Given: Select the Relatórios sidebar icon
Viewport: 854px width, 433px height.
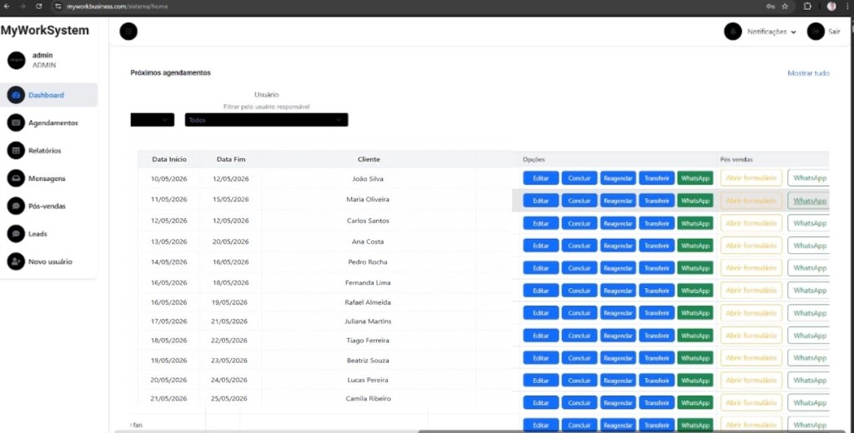Looking at the screenshot, I should (16, 151).
